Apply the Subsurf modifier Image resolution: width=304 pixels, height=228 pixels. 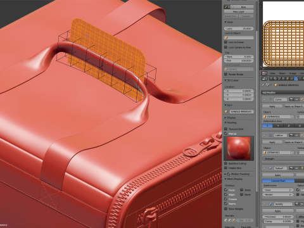pyautogui.click(x=278, y=175)
